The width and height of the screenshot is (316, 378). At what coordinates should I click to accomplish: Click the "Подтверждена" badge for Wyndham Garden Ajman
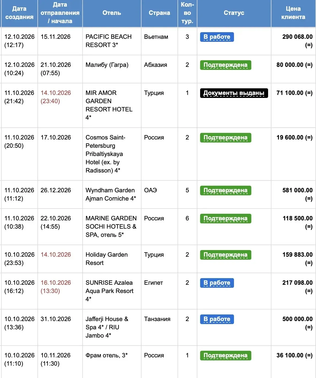(x=225, y=190)
